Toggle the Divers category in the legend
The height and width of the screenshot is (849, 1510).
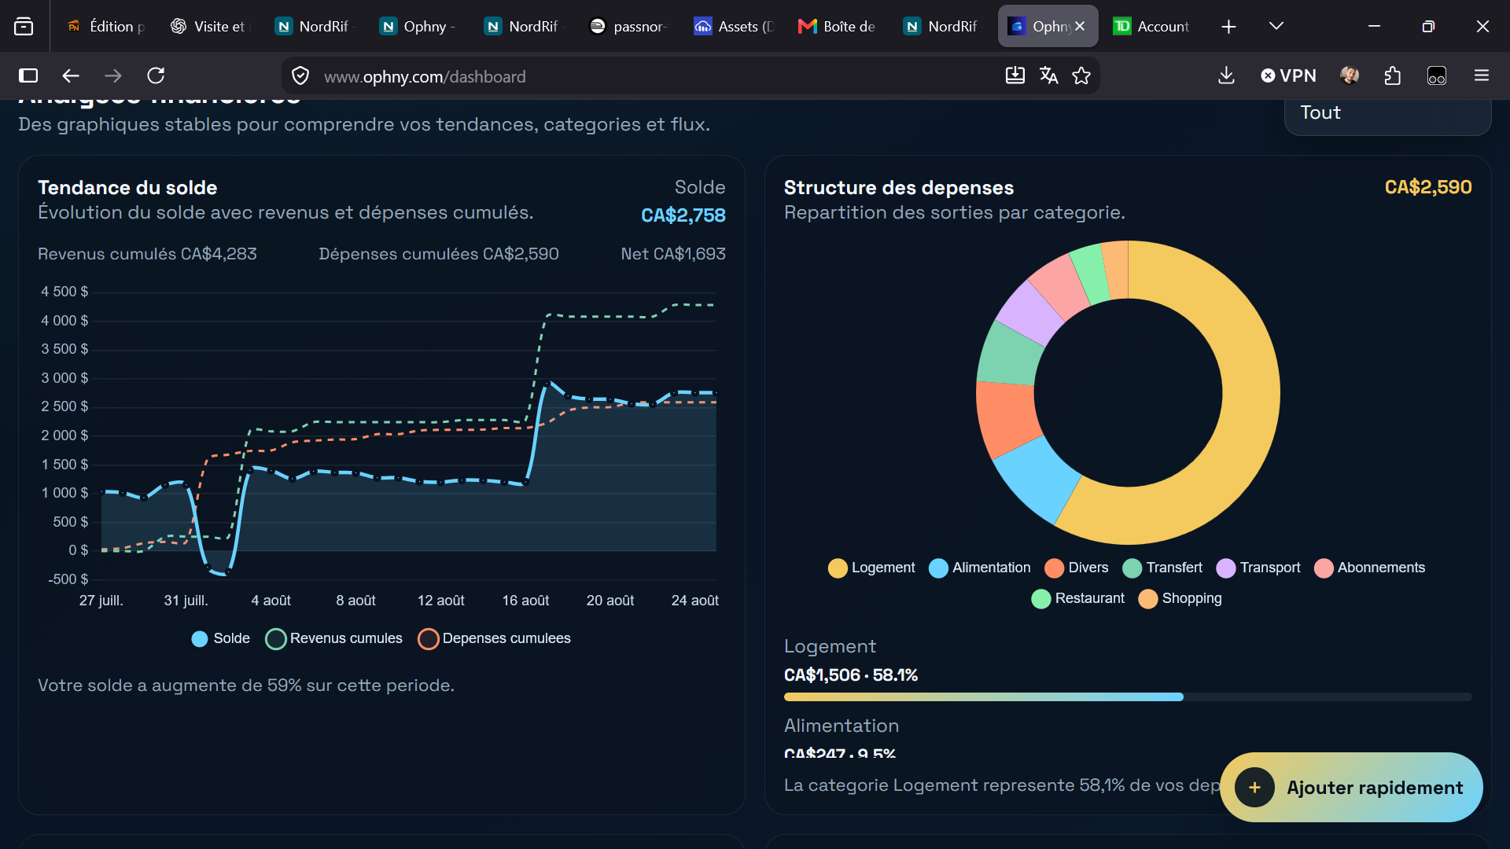[x=1077, y=568]
